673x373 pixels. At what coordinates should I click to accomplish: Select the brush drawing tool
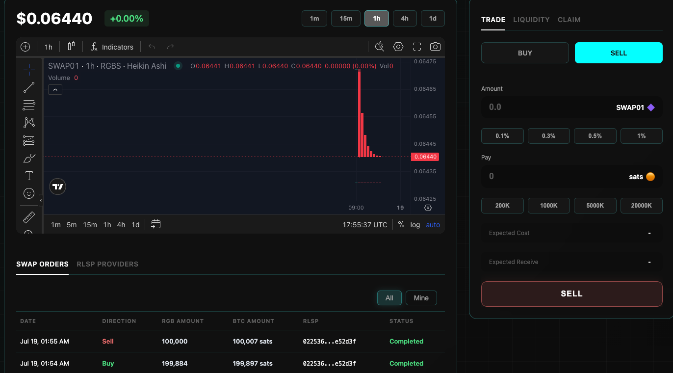tap(29, 158)
